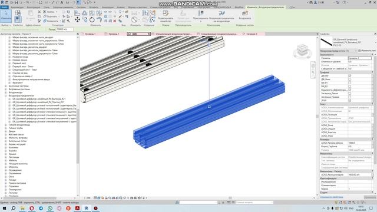Click the Align tool icon
The image size is (377, 212).
tap(77, 13)
